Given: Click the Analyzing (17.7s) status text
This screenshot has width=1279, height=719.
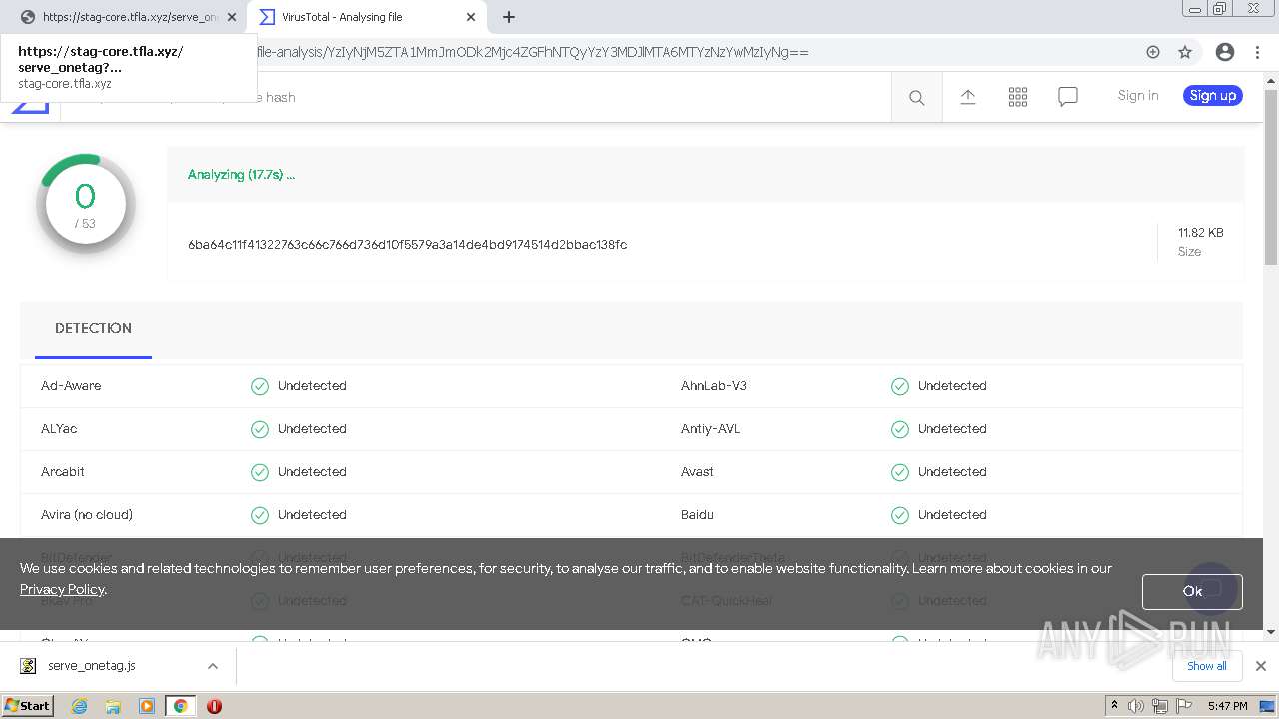Looking at the screenshot, I should [x=241, y=175].
